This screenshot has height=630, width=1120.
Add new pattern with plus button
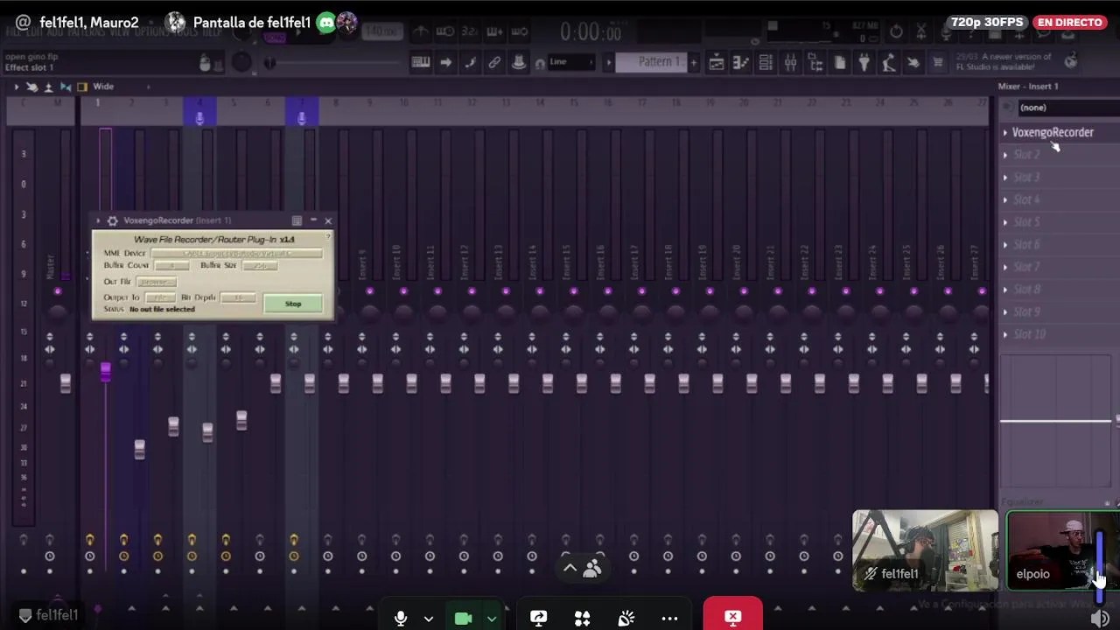pos(694,62)
